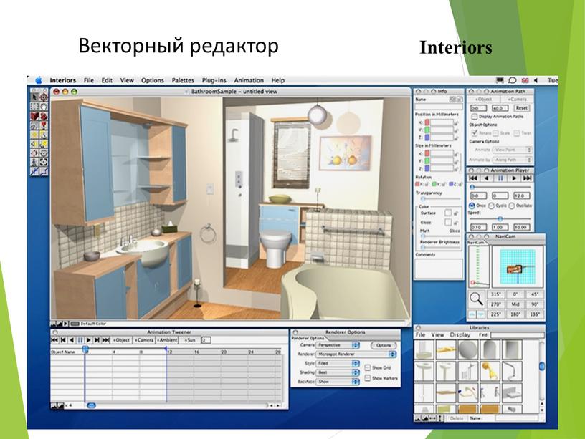Open the Renderer dropdown showing Microspot Renderer
The height and width of the screenshot is (439, 585).
point(356,354)
